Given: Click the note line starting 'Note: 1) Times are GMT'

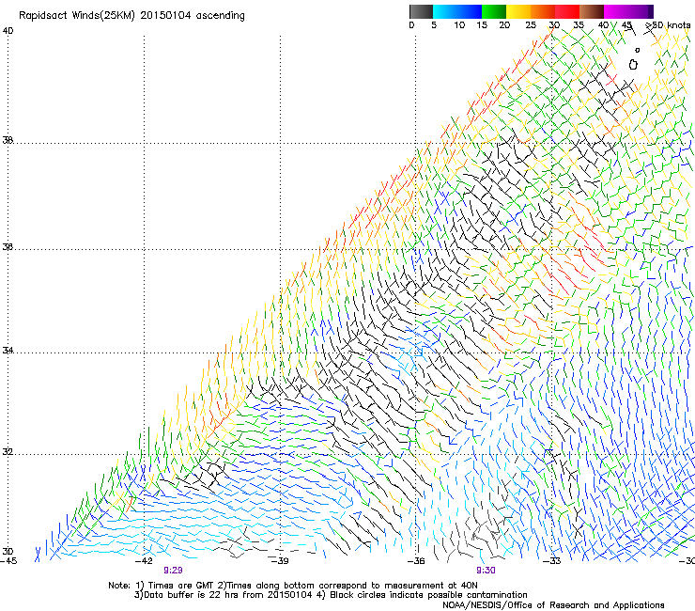Looking at the screenshot, I should click(293, 586).
